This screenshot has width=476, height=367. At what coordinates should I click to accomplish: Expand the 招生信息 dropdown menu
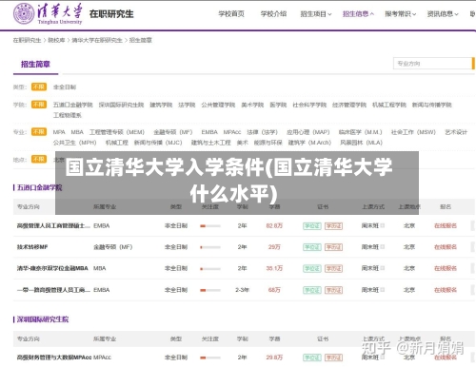(x=358, y=14)
